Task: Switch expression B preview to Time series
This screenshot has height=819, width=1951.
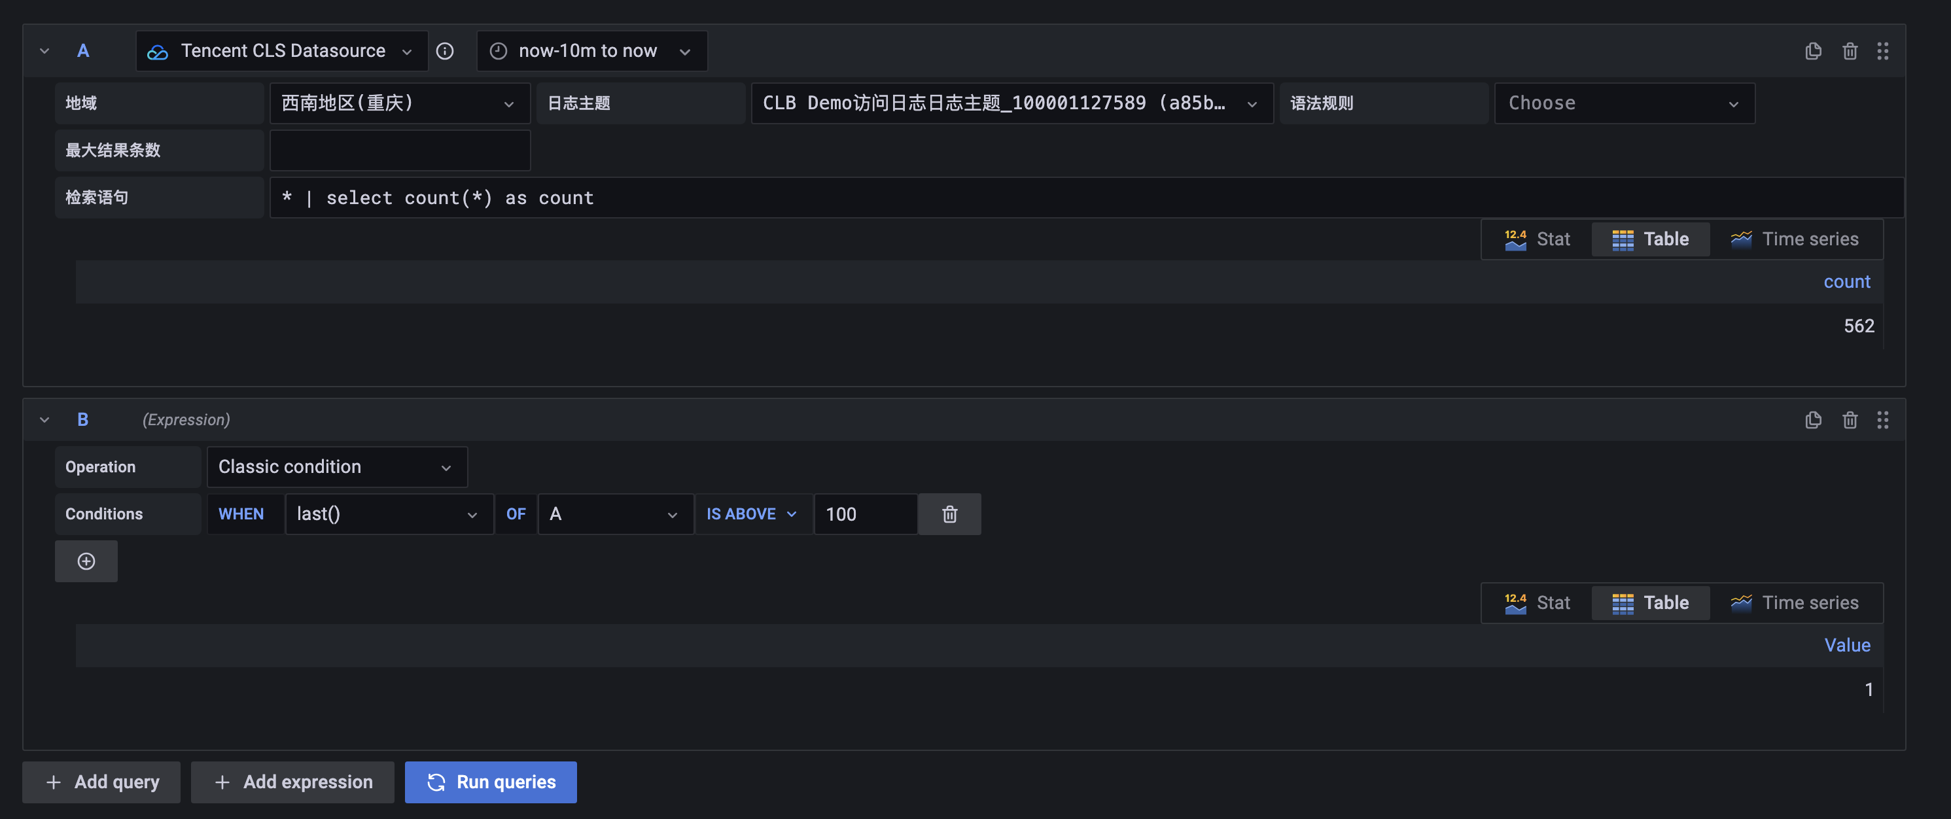Action: coord(1795,602)
